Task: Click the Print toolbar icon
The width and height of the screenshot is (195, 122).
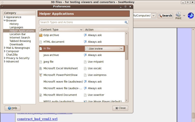Action: 178,14
